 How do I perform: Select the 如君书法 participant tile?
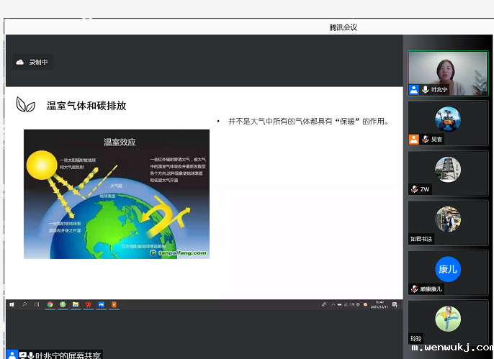coord(448,223)
